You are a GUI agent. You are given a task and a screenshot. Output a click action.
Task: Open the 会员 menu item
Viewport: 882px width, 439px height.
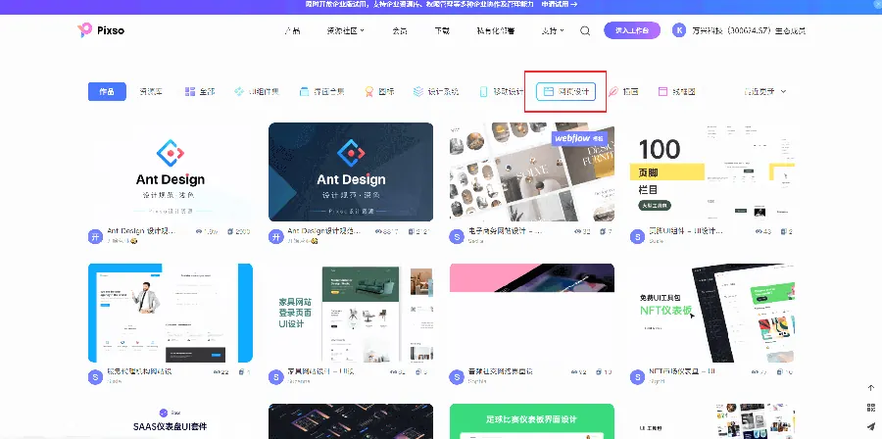click(x=400, y=31)
